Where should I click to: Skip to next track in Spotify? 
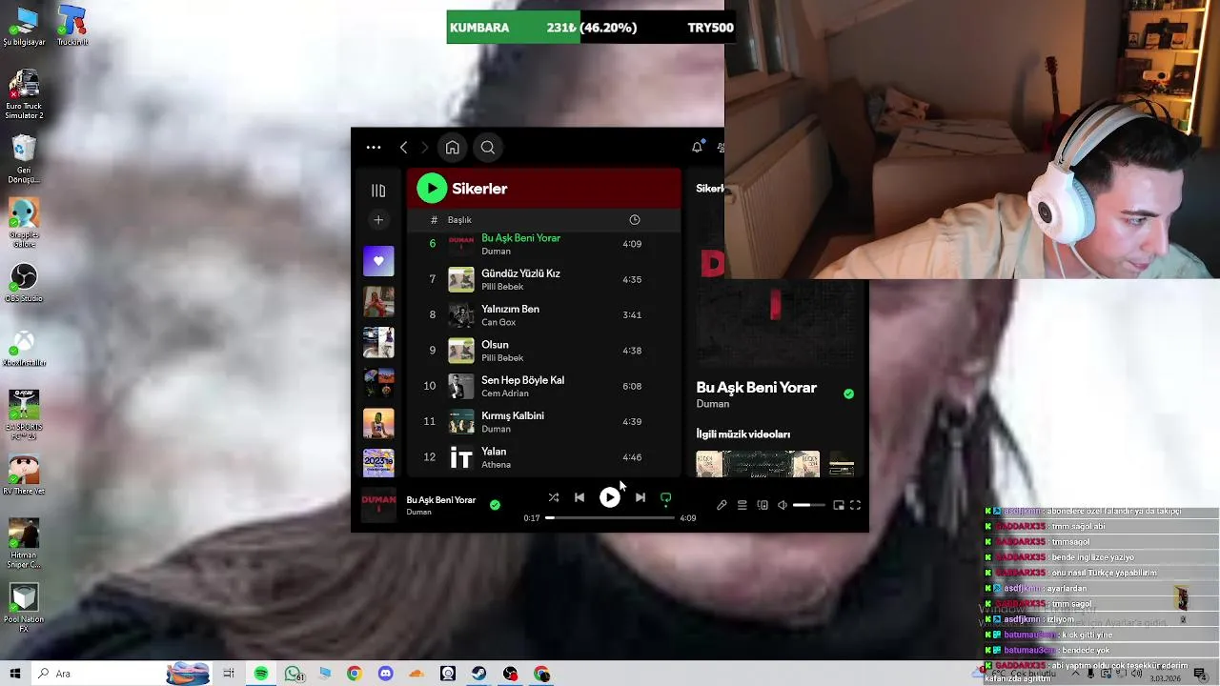(x=640, y=497)
